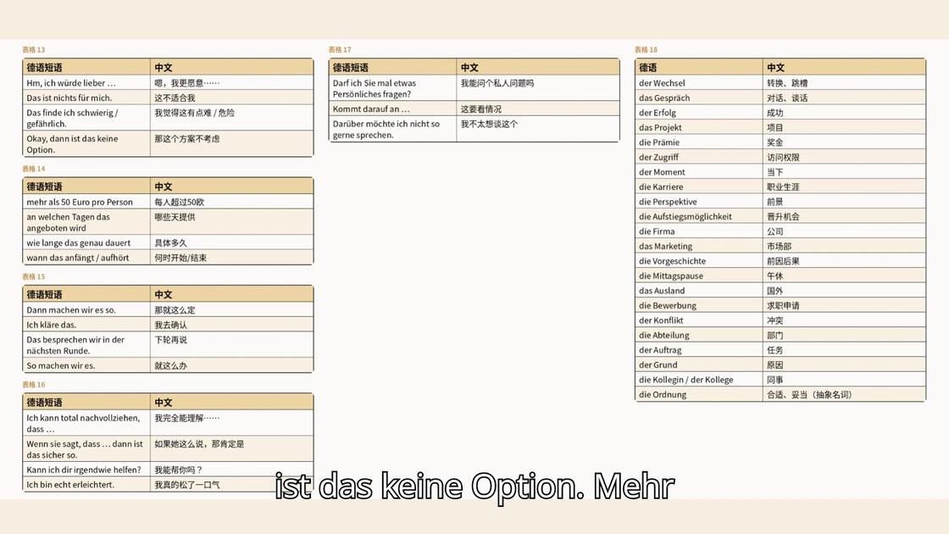Click the table label '表格 16'
Screen dimensions: 949x534
point(33,385)
